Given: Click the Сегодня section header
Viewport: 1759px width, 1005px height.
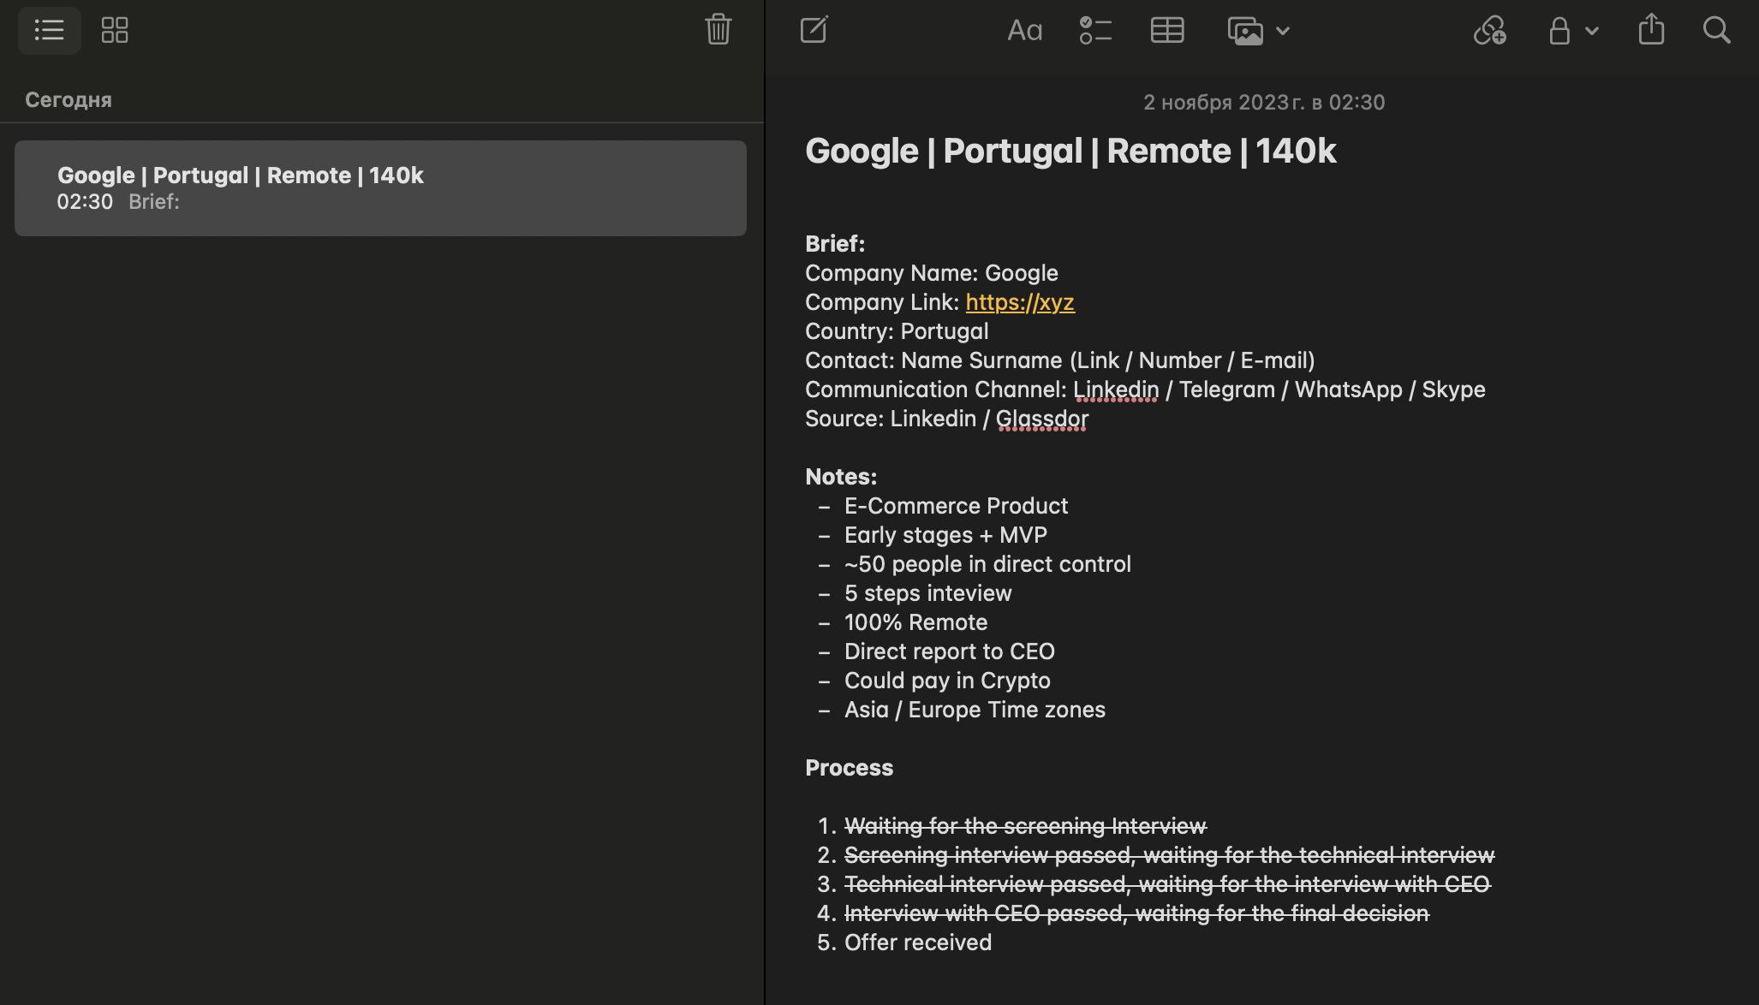Looking at the screenshot, I should coord(69,100).
